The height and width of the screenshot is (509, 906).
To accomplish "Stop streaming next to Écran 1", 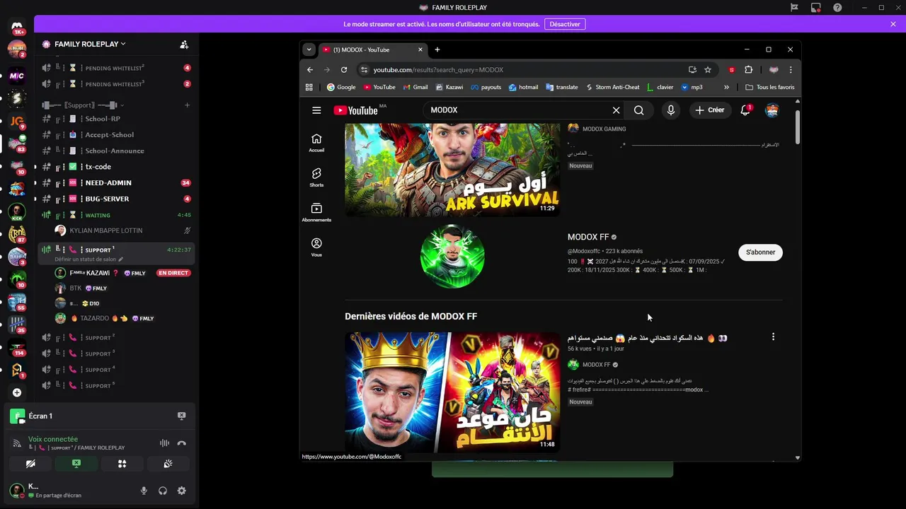I will click(x=182, y=416).
